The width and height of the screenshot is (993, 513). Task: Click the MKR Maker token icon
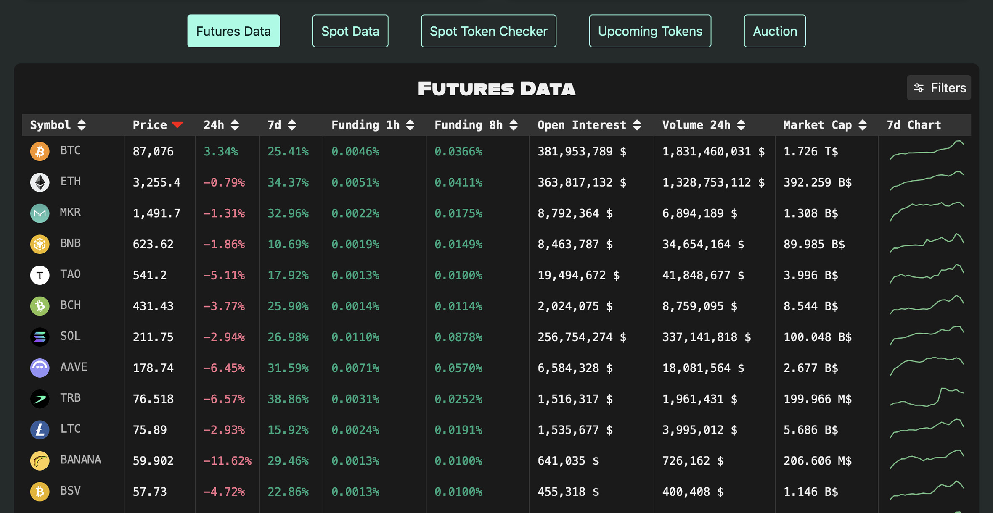pos(39,213)
